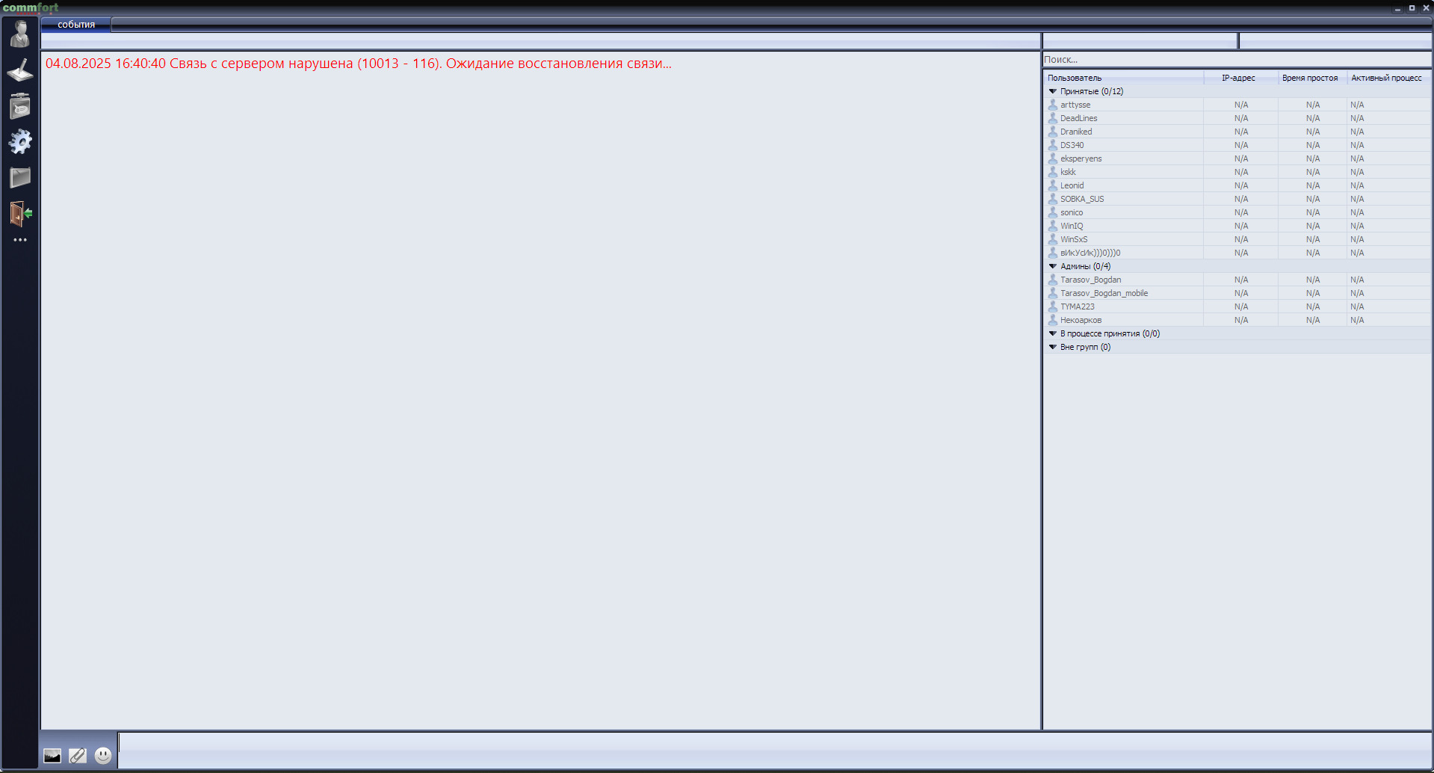Click the user avatar icon beside DeadLines

click(x=1053, y=118)
